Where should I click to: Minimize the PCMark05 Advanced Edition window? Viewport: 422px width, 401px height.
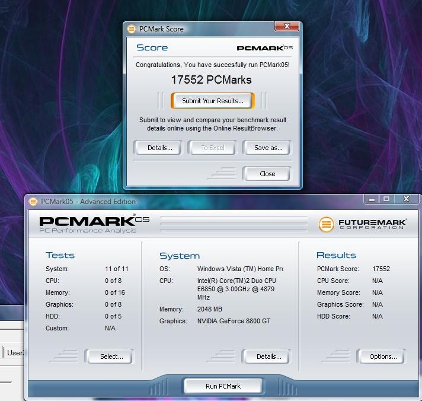click(372, 199)
